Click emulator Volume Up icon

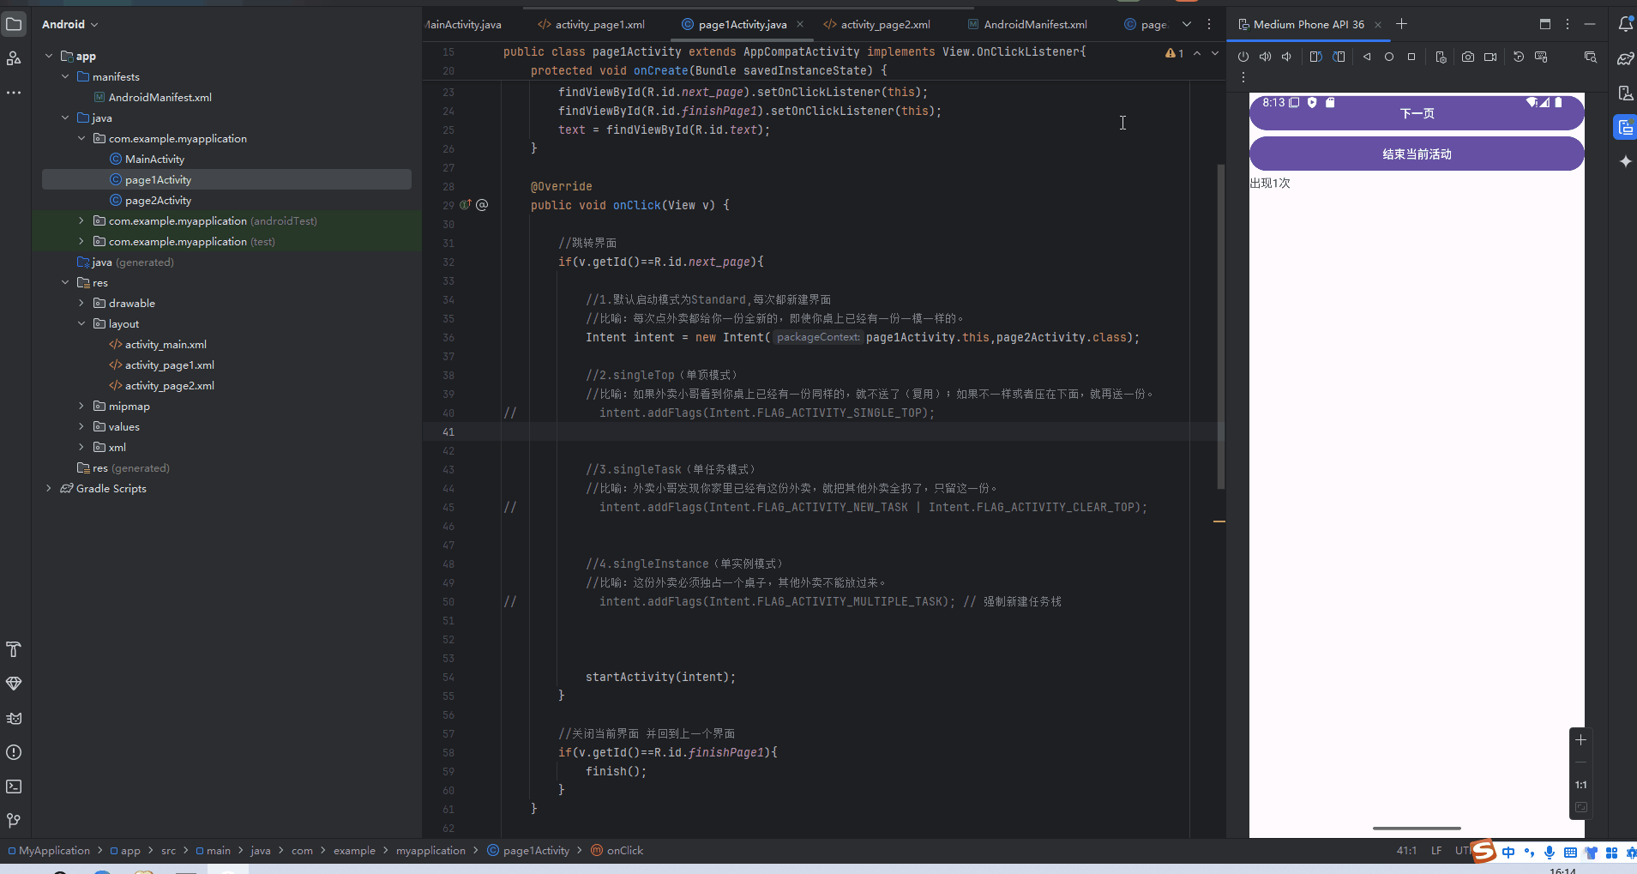(1265, 57)
